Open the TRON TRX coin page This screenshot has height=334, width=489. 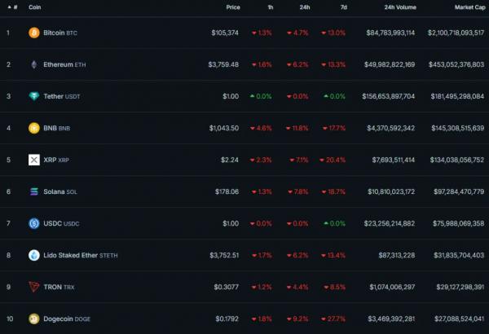[59, 287]
